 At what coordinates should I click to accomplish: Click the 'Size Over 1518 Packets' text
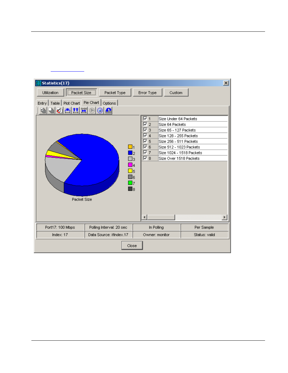pyautogui.click(x=179, y=158)
